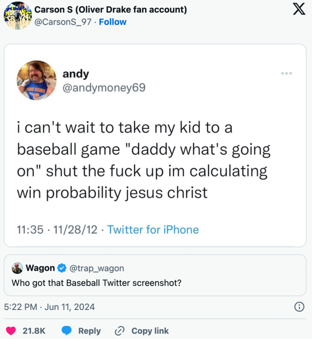312x339 pixels.
Task: Click the @trap_wagon handle
Action: click(x=97, y=268)
